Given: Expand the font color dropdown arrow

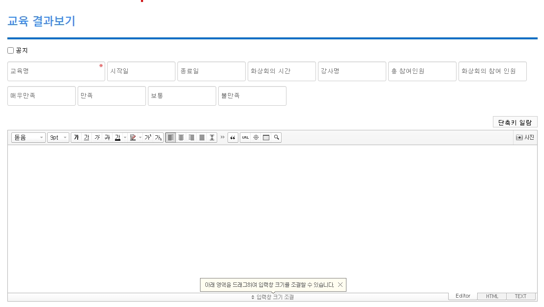Looking at the screenshot, I should [x=125, y=138].
